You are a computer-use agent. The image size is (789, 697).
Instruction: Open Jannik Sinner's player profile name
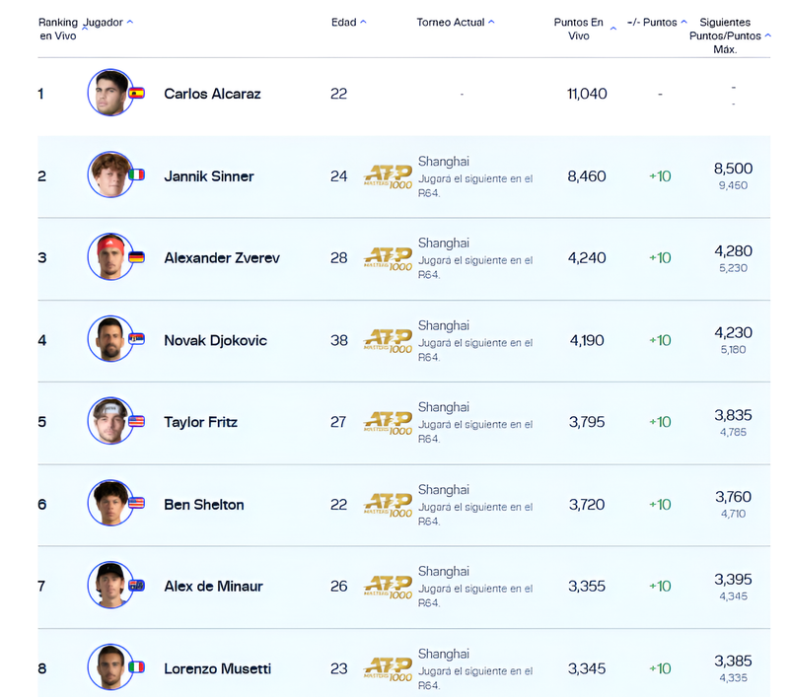point(208,176)
